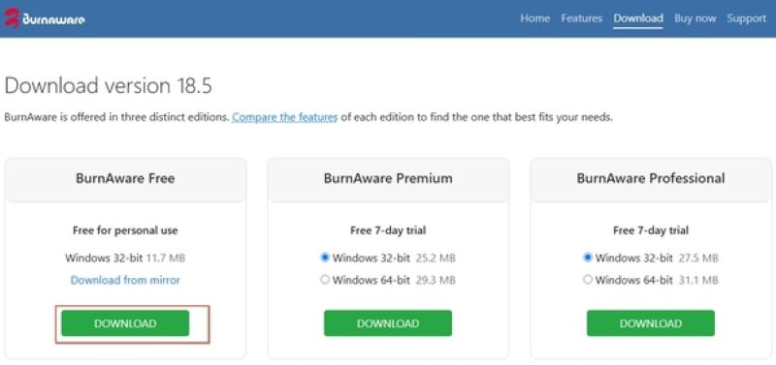Image resolution: width=776 pixels, height=365 pixels.
Task: Download BurnAware Professional trial
Action: coord(651,323)
